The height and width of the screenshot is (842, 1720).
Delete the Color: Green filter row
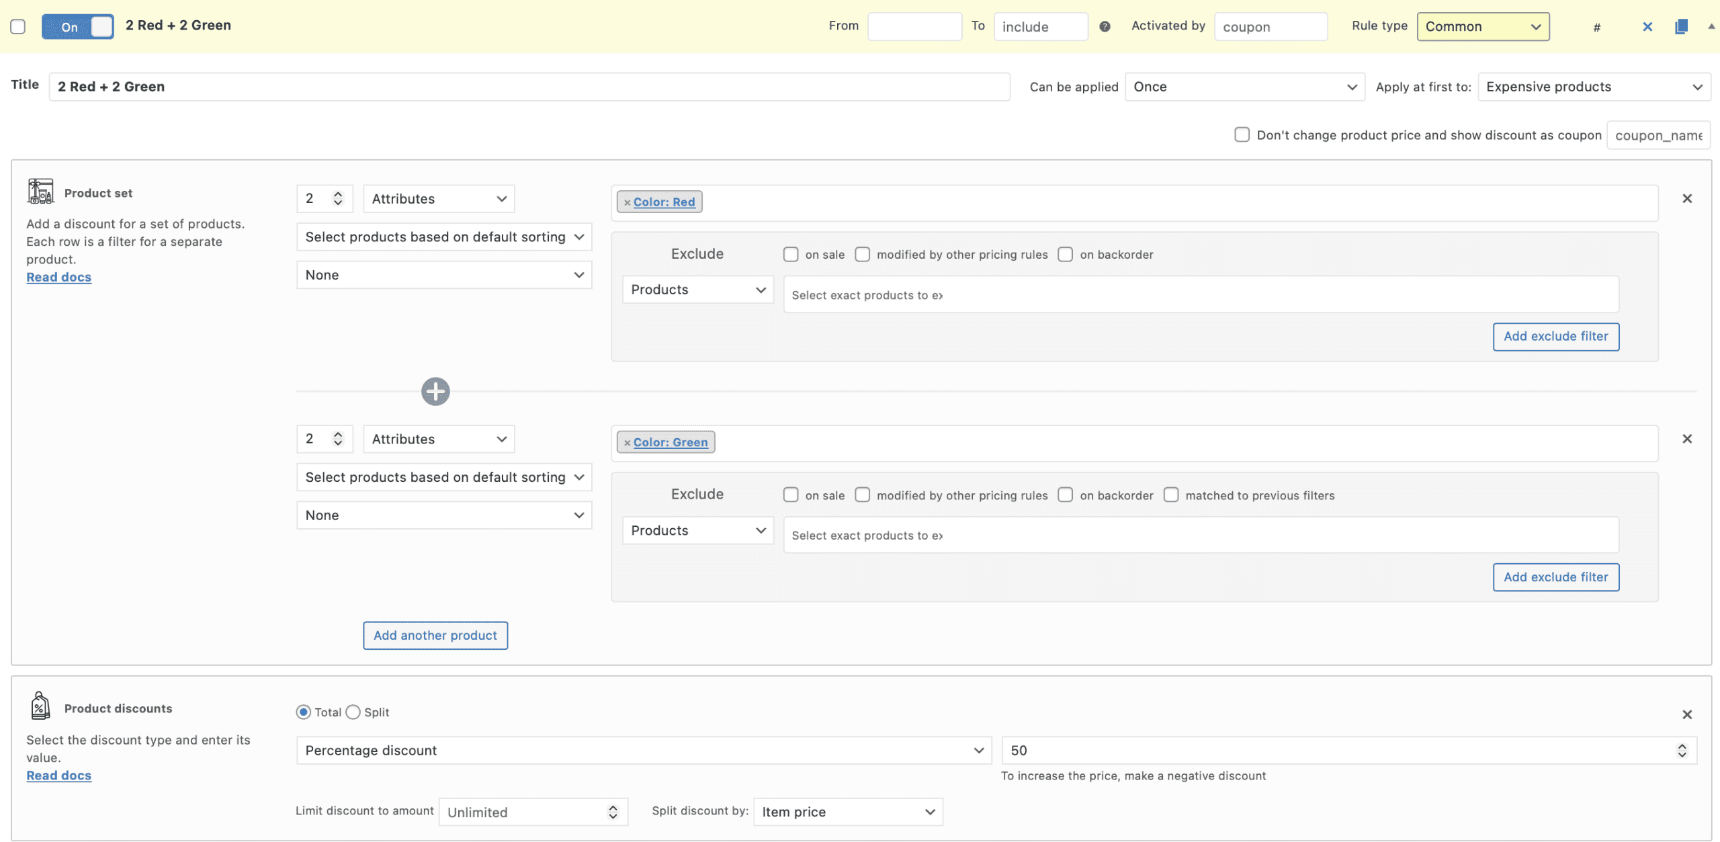1686,439
